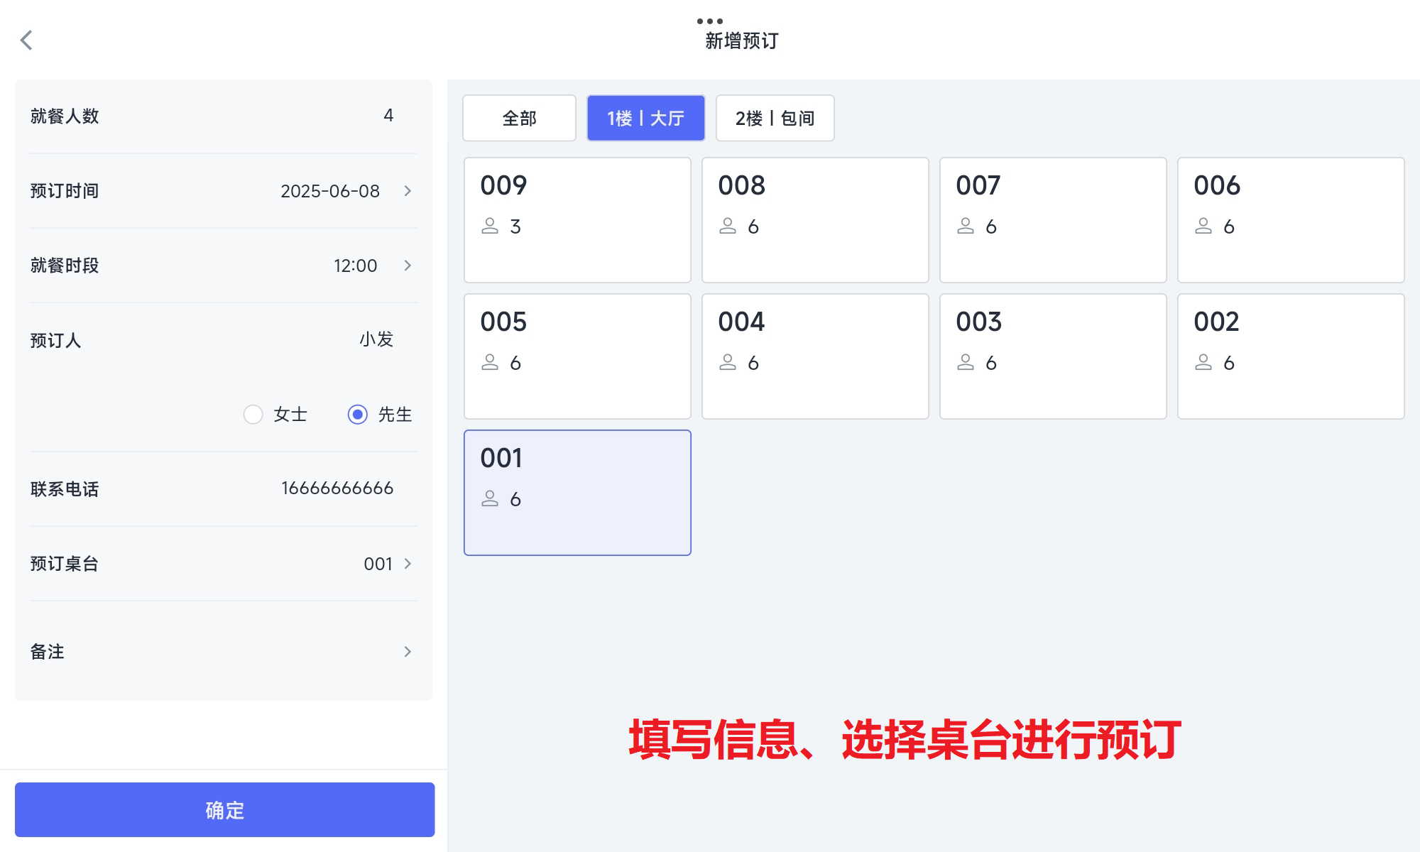Select the 先生 radio button

point(357,414)
